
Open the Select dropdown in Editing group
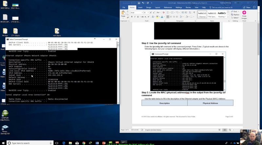pyautogui.click(x=235, y=18)
